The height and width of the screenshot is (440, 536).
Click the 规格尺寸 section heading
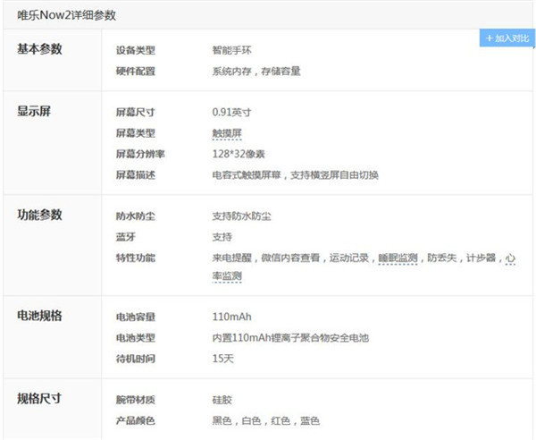[39, 399]
